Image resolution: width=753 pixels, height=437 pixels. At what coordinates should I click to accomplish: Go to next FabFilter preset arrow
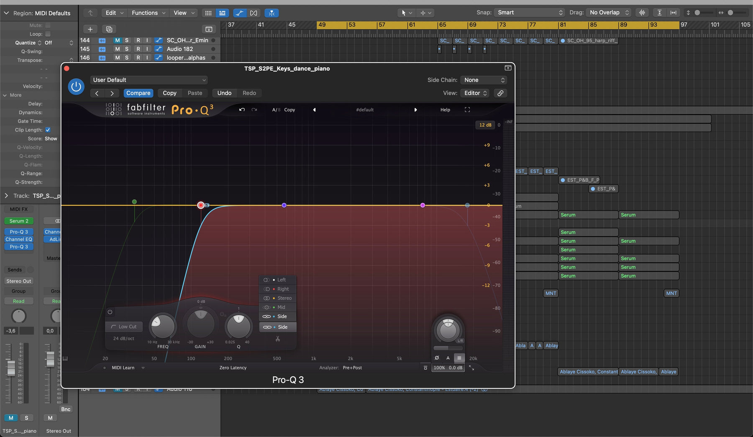(415, 110)
